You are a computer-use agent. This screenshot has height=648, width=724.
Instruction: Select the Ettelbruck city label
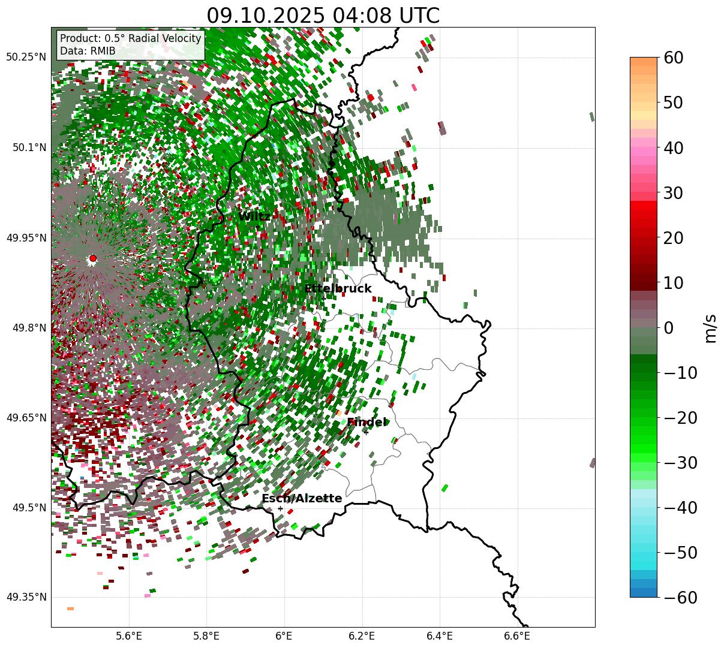click(x=338, y=288)
